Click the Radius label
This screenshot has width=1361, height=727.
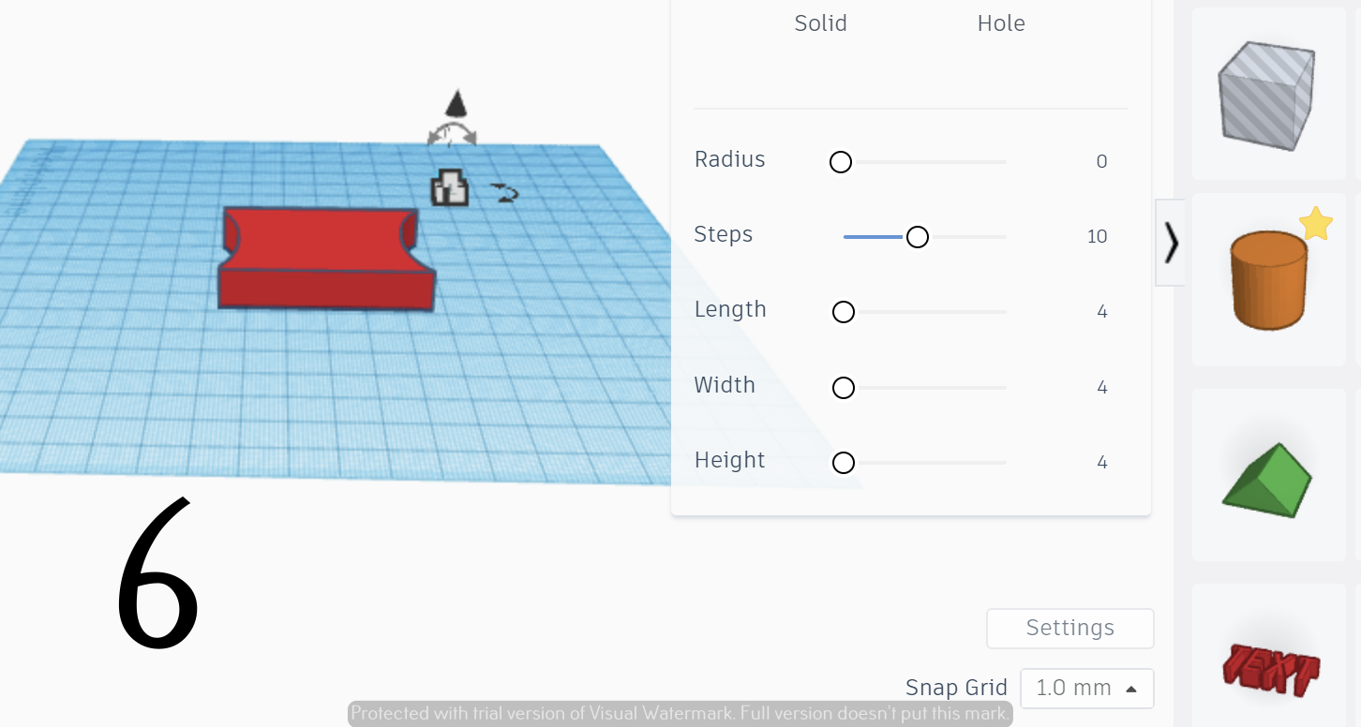pyautogui.click(x=729, y=159)
